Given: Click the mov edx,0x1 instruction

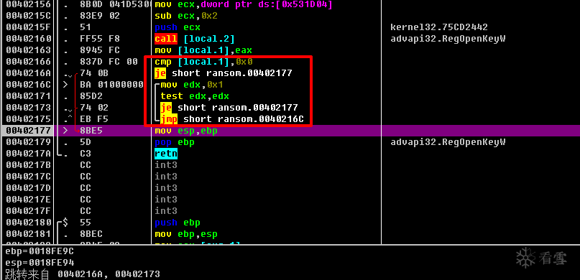Looking at the screenshot, I should point(192,85).
